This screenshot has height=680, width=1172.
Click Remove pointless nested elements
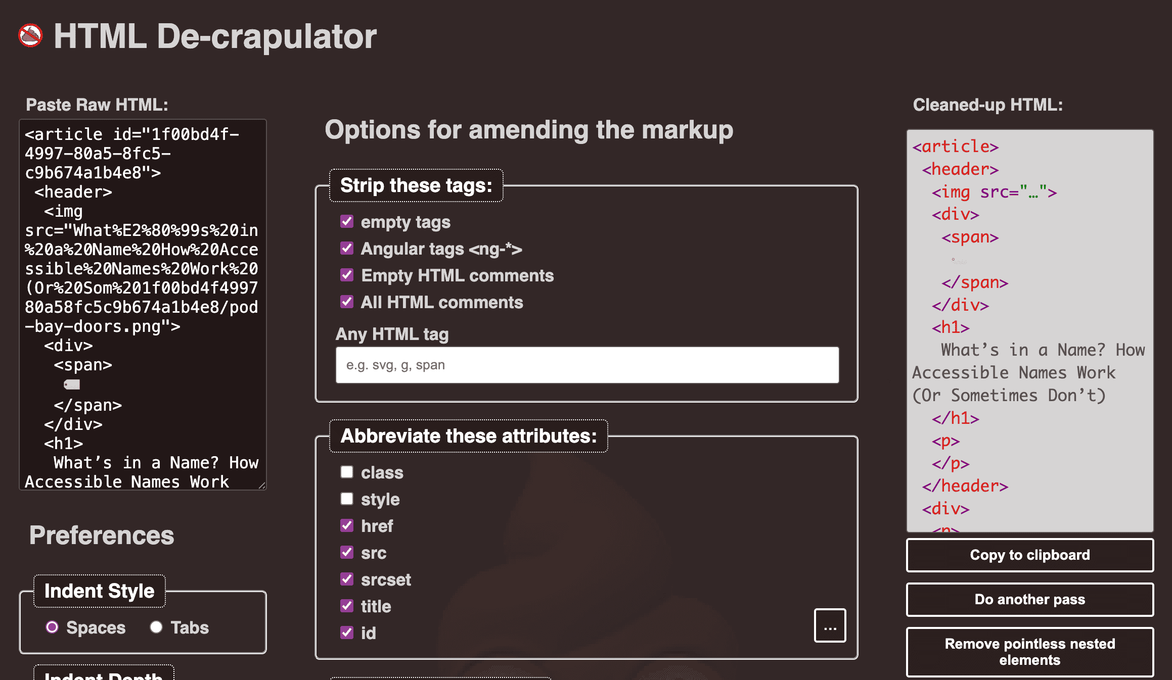click(1029, 652)
